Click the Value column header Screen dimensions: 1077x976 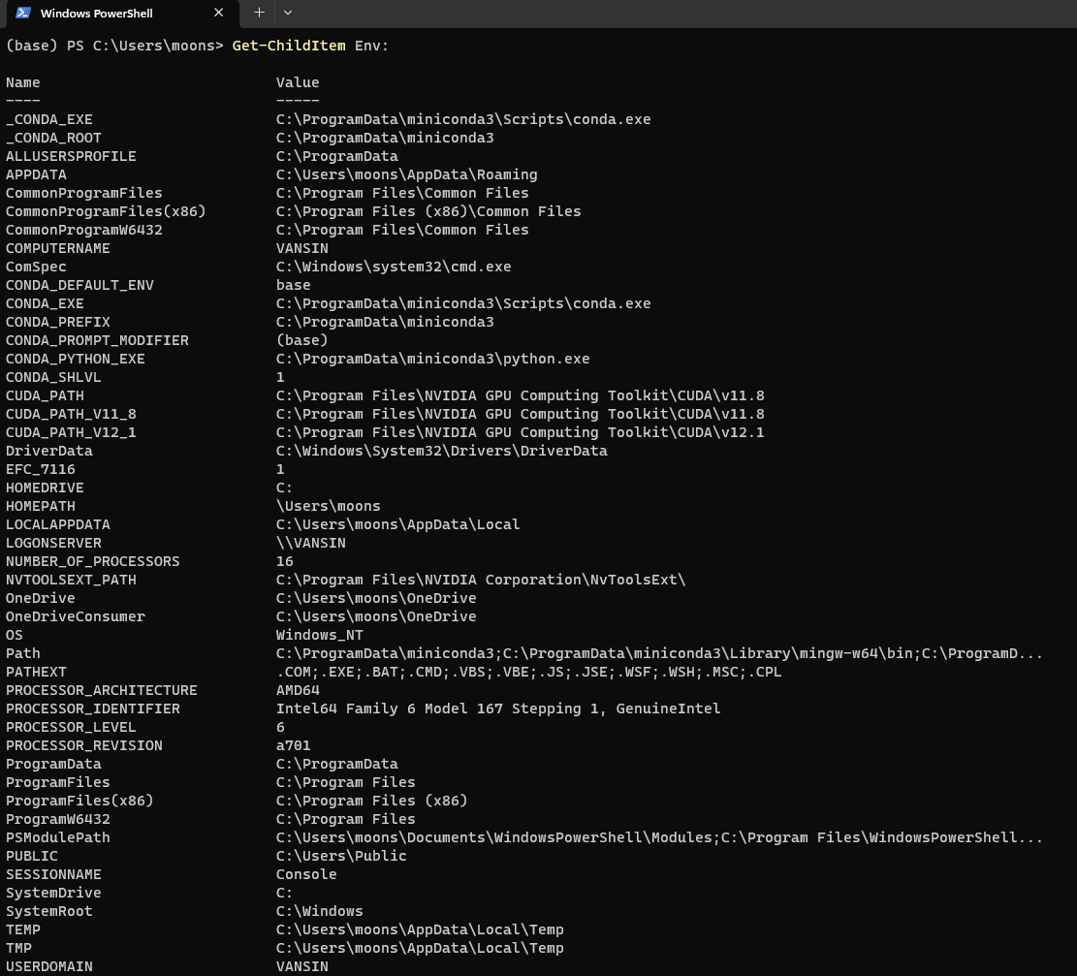pyautogui.click(x=298, y=82)
